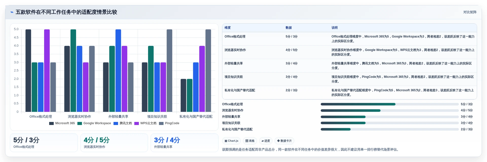This screenshot has height=162, width=487.
Task: Click the 5.0 y-axis tick label
Action: [16, 29]
